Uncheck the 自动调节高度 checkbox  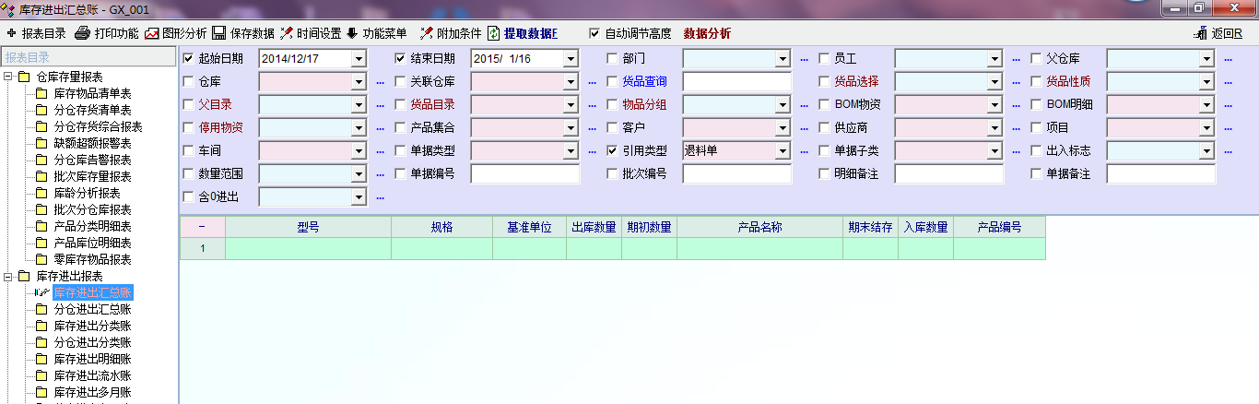(594, 33)
